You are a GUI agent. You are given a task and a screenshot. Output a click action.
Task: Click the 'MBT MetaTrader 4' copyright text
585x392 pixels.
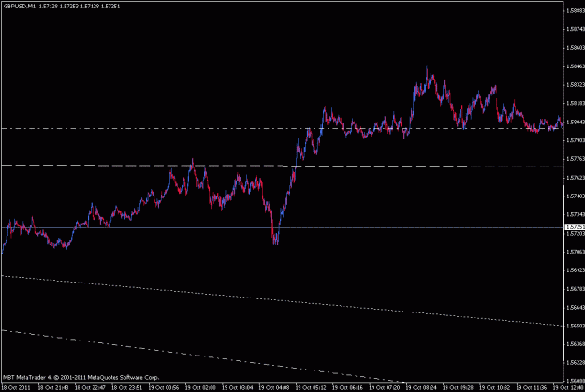pyautogui.click(x=80, y=377)
